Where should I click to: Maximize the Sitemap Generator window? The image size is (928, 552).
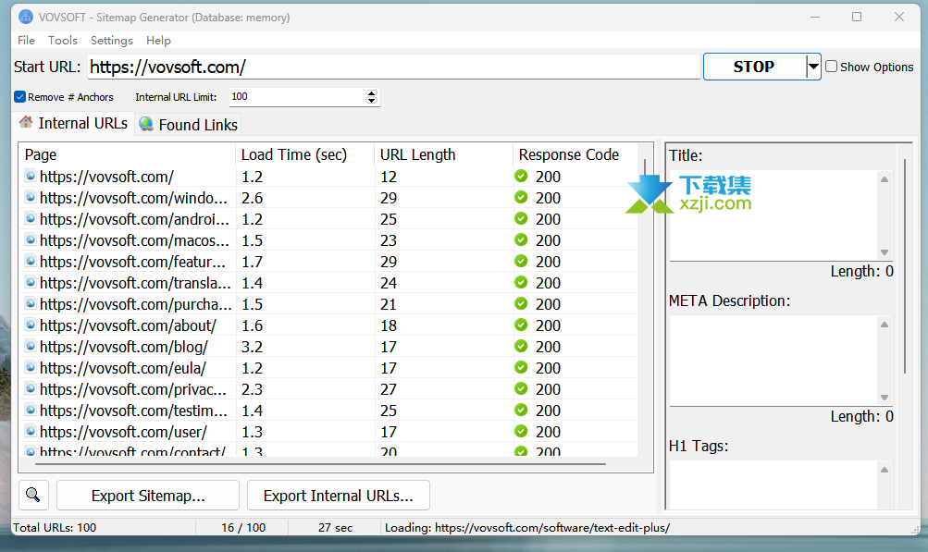[857, 17]
